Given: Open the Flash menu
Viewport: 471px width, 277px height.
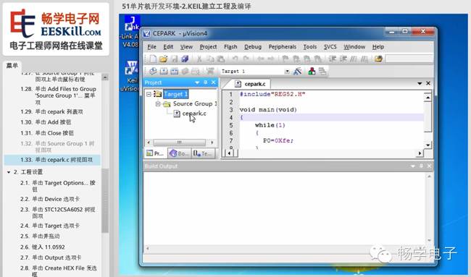Looking at the screenshot, I should (x=230, y=47).
